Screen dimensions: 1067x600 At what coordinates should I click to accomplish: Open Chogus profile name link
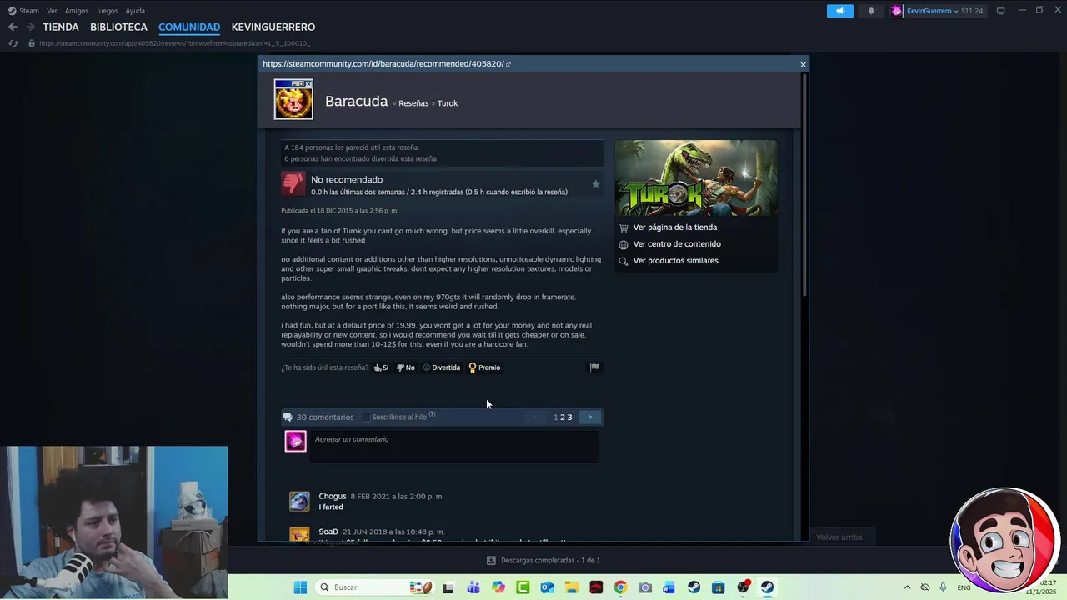pyautogui.click(x=333, y=496)
